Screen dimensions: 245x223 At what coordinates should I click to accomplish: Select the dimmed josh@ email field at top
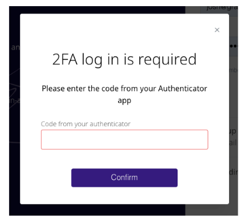[x=220, y=9]
